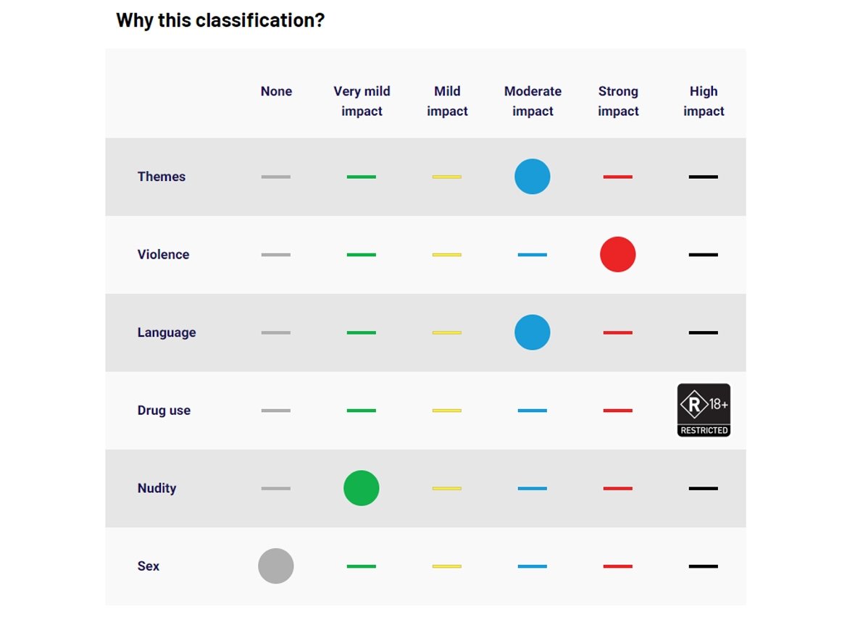Click the black Themes high impact dash
The width and height of the screenshot is (855, 630).
pos(704,177)
